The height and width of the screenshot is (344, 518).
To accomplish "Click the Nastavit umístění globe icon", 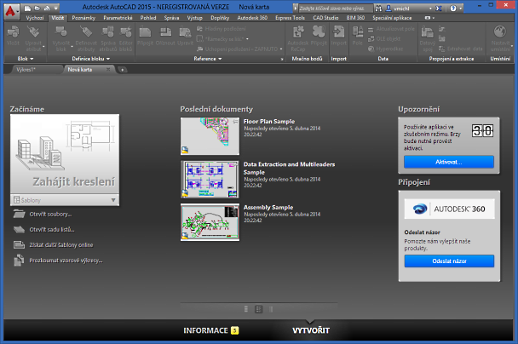I will 500,32.
